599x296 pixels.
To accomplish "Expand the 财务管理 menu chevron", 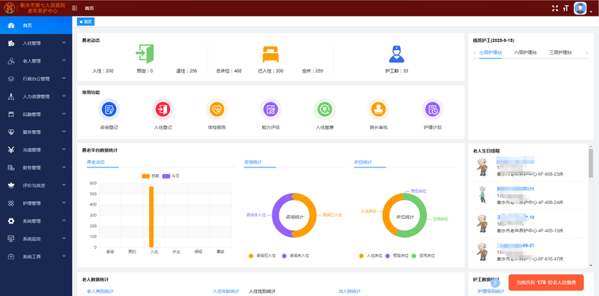I will coord(64,167).
